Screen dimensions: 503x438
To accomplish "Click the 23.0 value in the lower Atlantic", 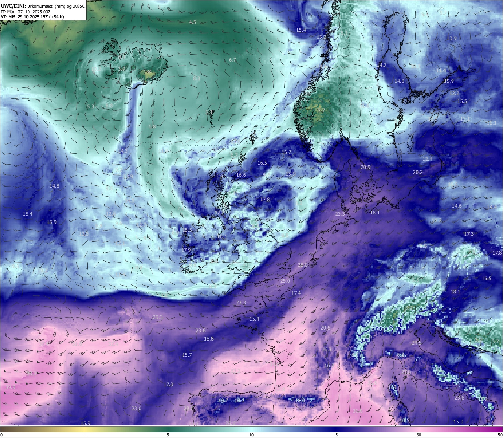I will point(136,409).
